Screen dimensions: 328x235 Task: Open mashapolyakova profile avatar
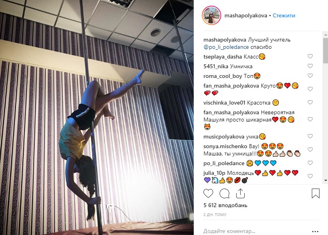point(212,15)
